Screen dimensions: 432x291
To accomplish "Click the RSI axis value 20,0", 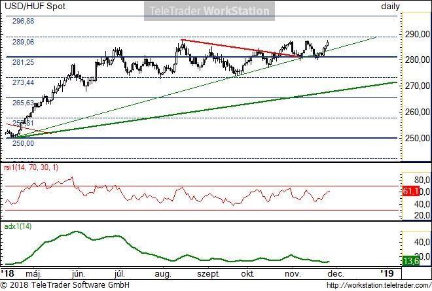I will click(x=422, y=215).
